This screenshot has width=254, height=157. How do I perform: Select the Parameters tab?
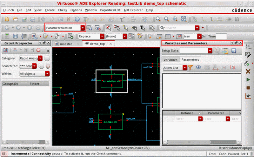190,60
